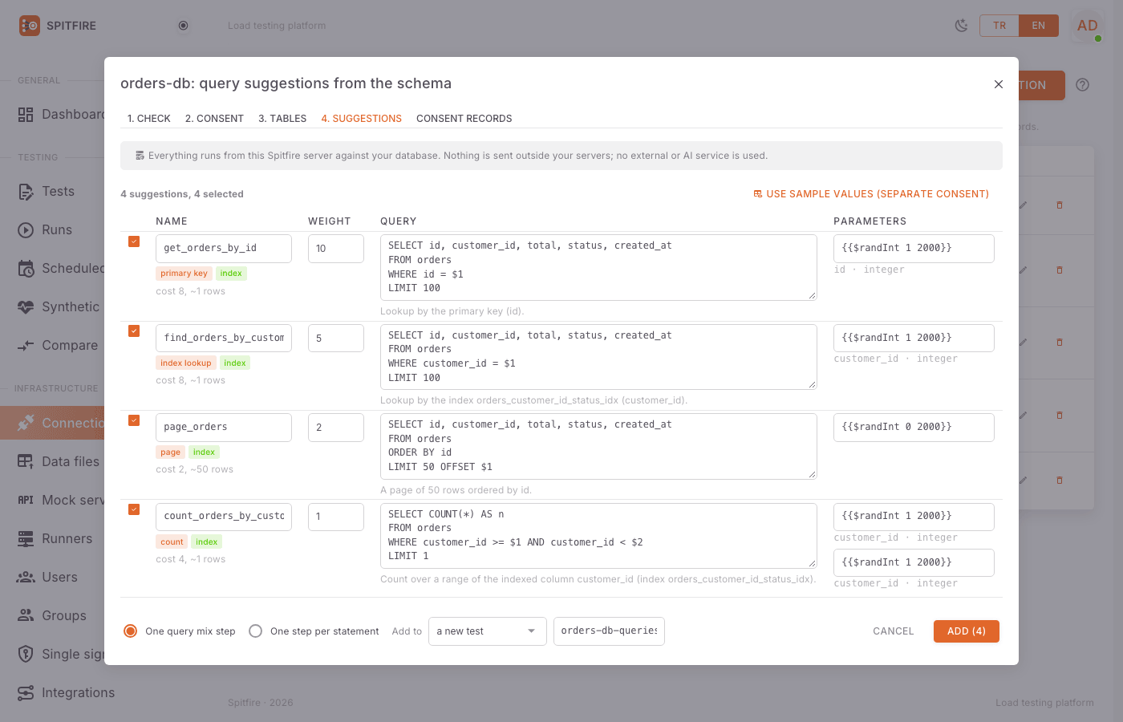Switch to the 2. CONSENT tab
This screenshot has width=1123, height=722.
(214, 119)
